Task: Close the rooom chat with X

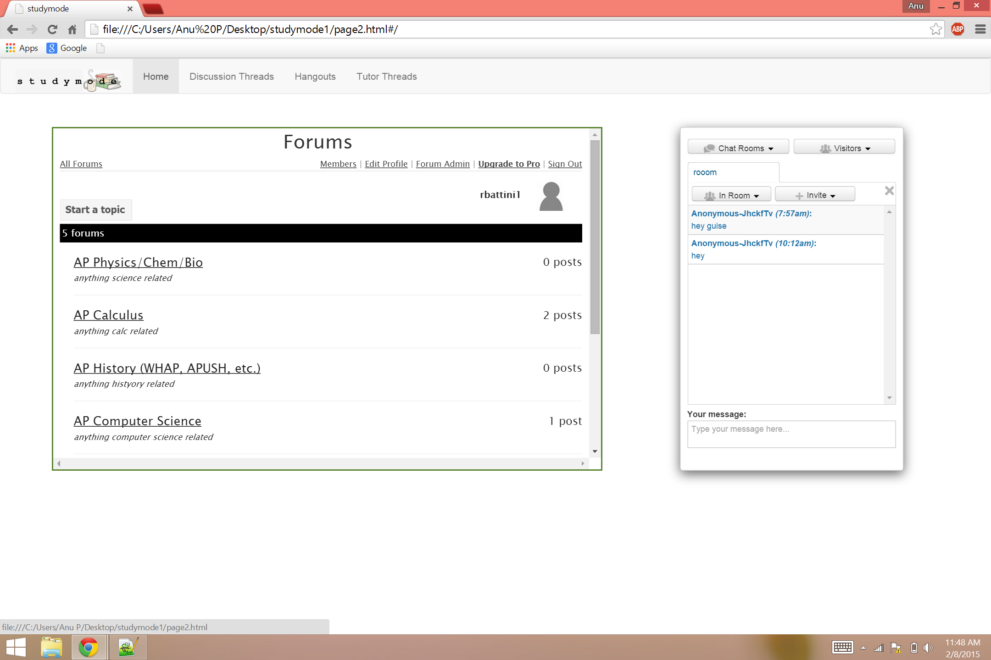Action: 889,191
